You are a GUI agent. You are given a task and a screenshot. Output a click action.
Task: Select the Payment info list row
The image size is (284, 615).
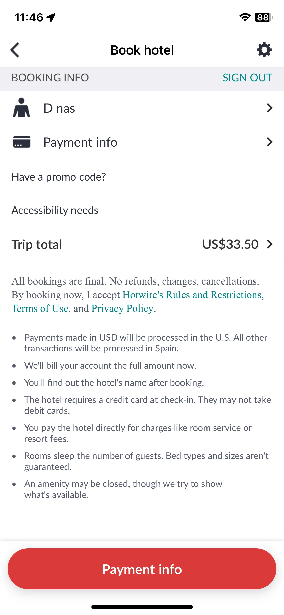pyautogui.click(x=142, y=142)
